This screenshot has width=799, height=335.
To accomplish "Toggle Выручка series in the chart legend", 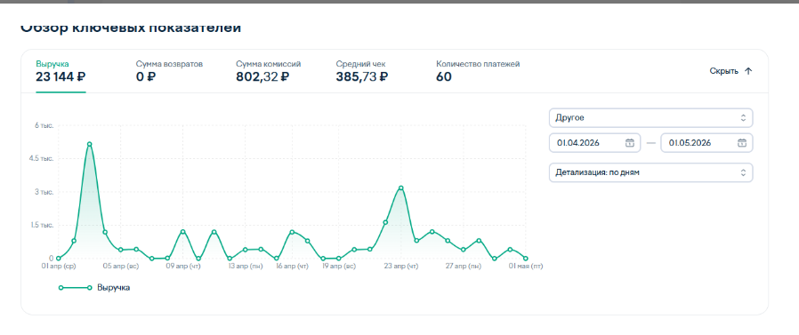I will tap(94, 288).
